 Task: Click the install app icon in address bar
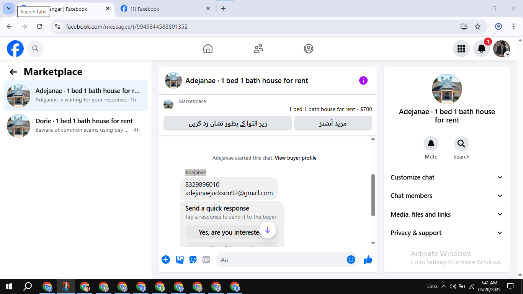[464, 26]
